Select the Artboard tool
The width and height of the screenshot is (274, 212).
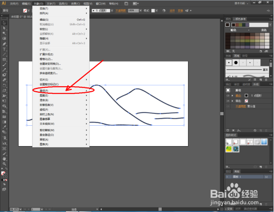(4, 148)
